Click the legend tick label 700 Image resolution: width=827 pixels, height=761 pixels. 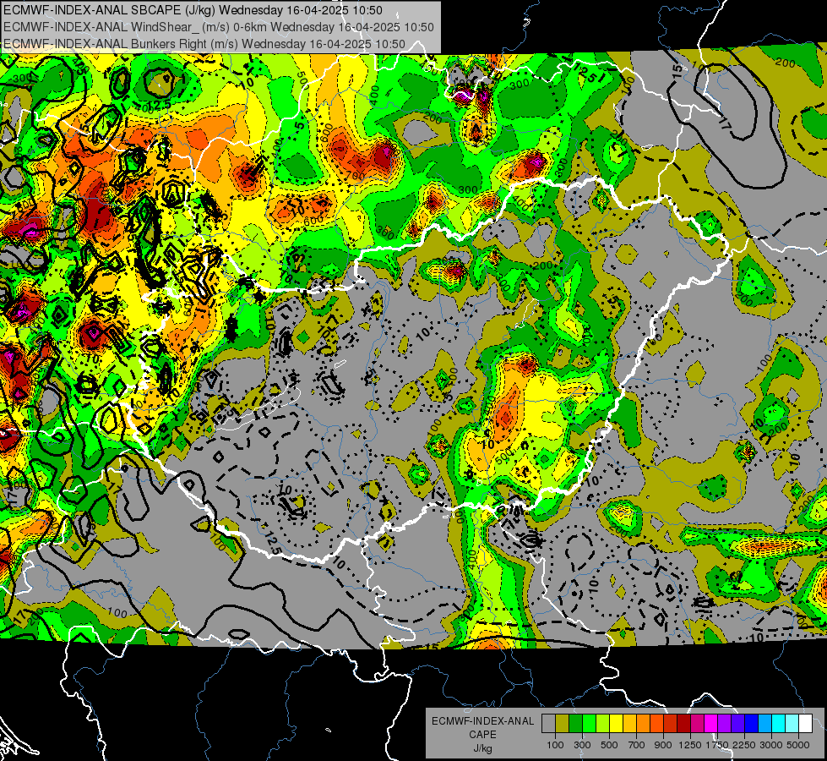636,745
